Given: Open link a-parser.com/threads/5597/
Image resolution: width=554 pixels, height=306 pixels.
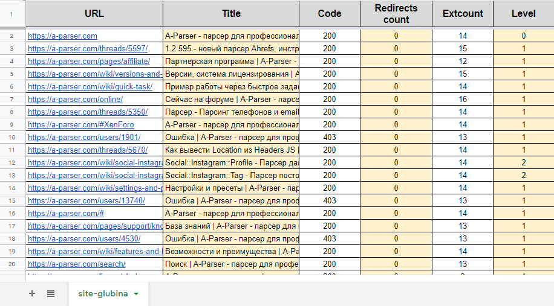Looking at the screenshot, I should tap(88, 49).
